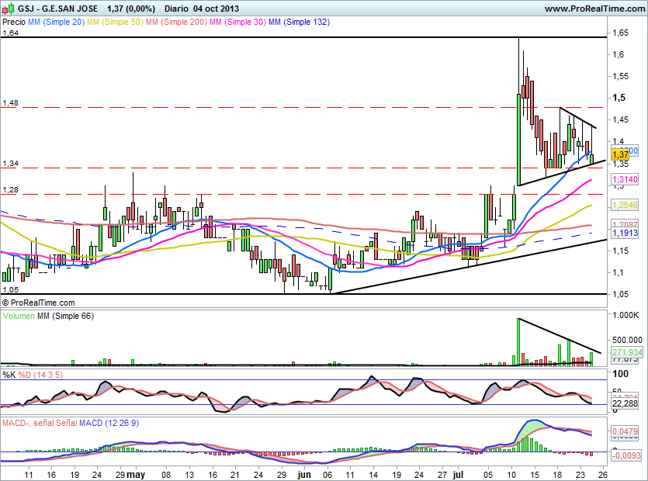
Task: Select the MM (Simple 20) indicator label
Action: [56, 22]
